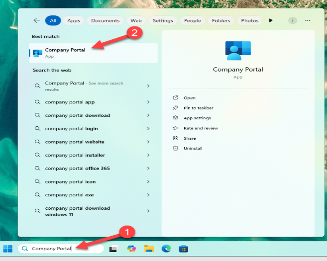
Task: Expand 'Company Portal - See more search results' chevron
Action: click(x=148, y=86)
